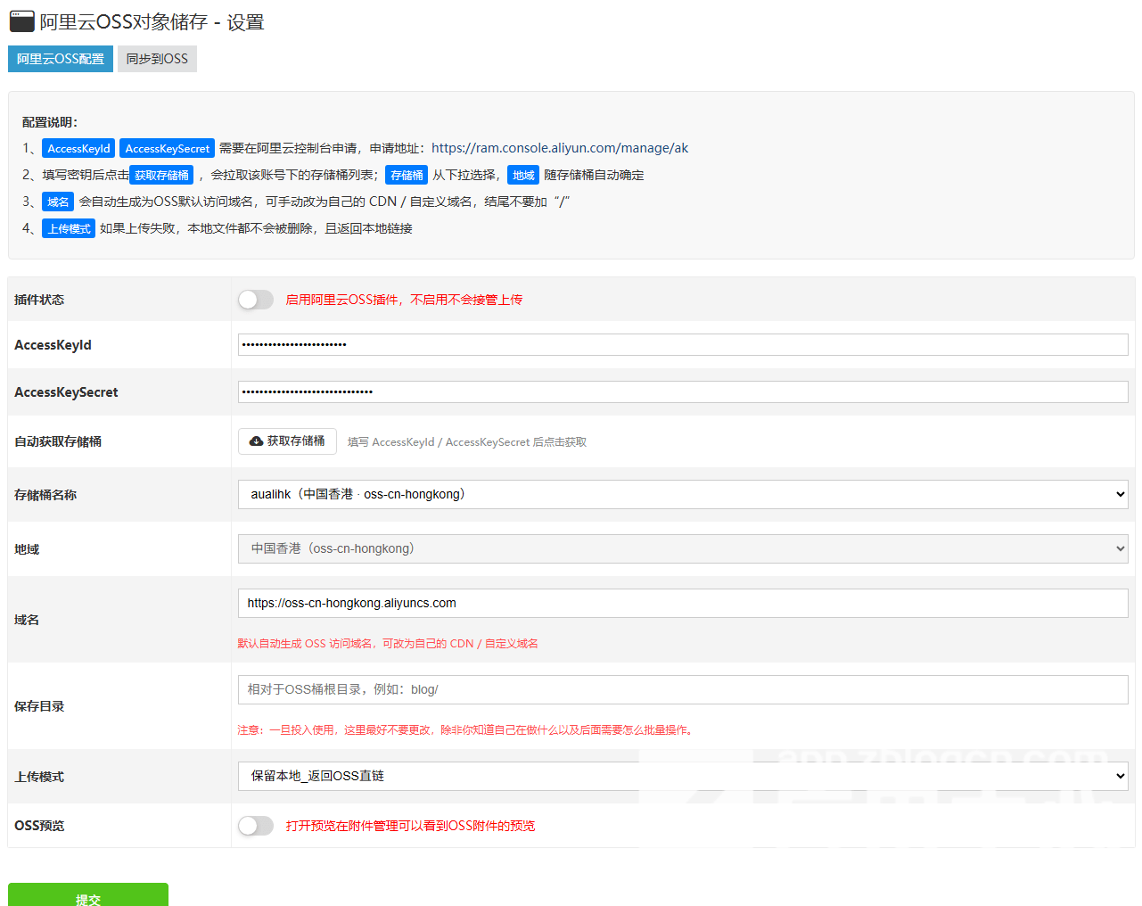Click the blue 上传模式 tag in step 4
This screenshot has width=1142, height=906.
tap(69, 228)
